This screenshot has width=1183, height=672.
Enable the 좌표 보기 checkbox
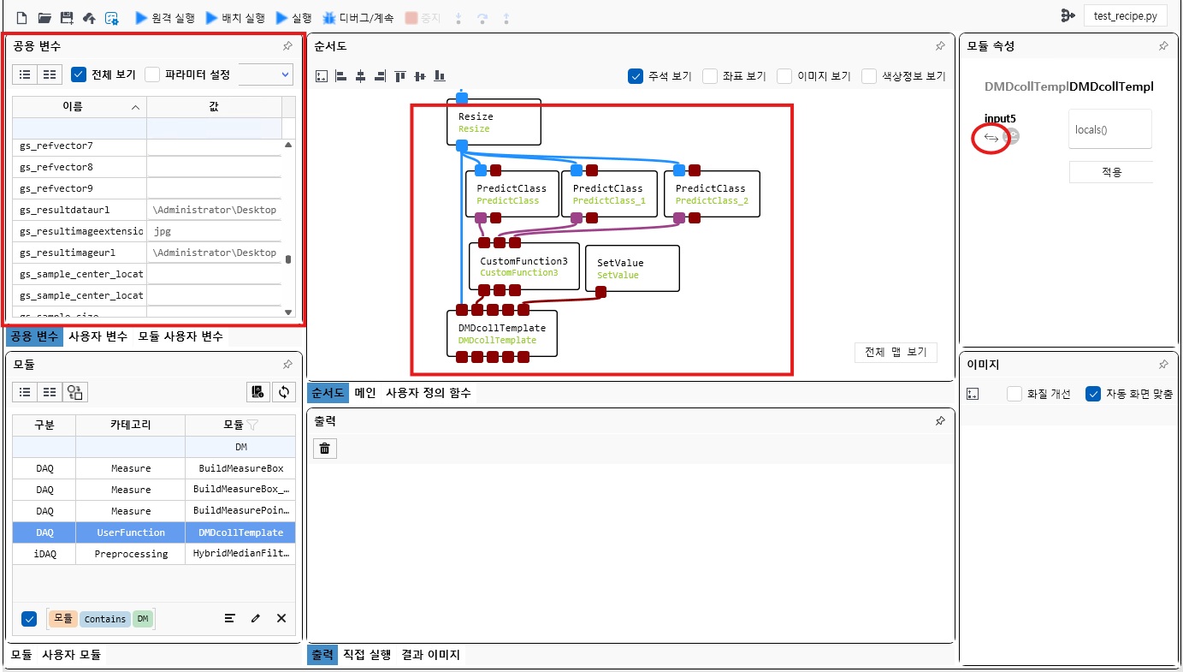[x=710, y=76]
